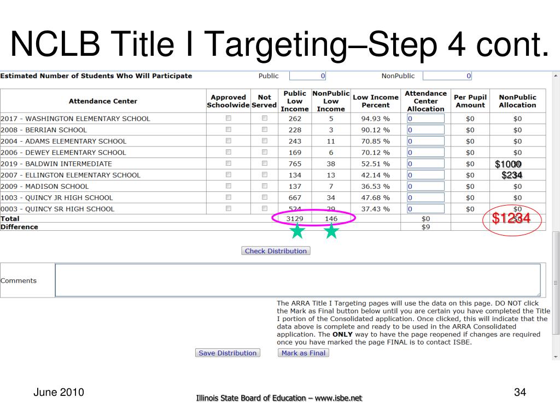Click the Save Distribution button
The image size is (560, 420).
coord(227,353)
